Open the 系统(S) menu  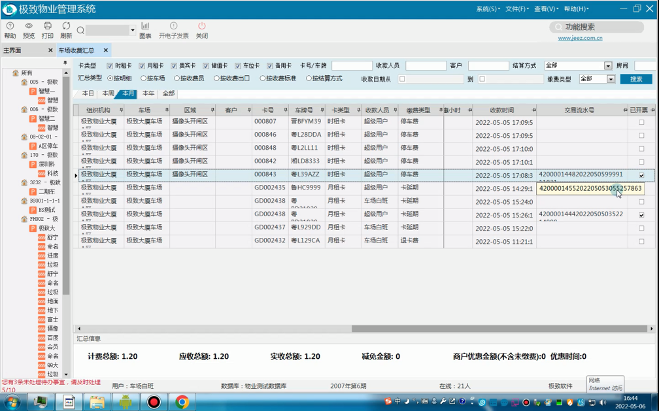pos(488,9)
